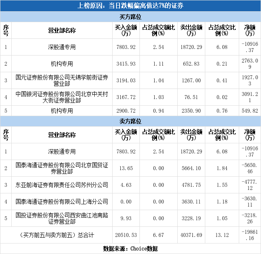Select net amount -4777.12

pyautogui.click(x=250, y=185)
